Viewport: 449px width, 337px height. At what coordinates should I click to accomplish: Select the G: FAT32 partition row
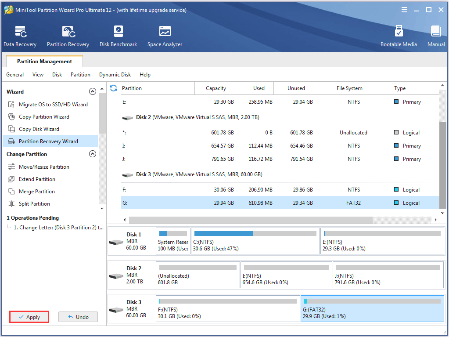(280, 203)
